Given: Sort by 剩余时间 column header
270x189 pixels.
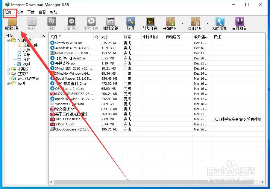Looking at the screenshot, I should pos(153,37).
